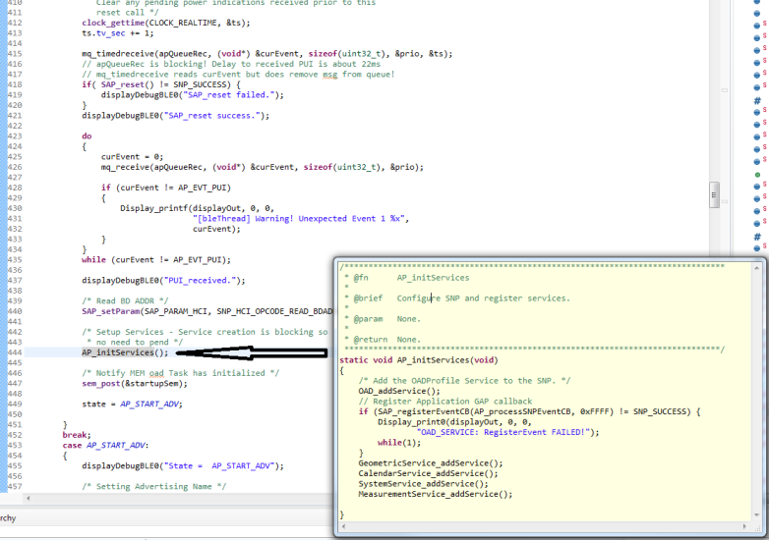Click the '/* Setting Advertising Name */' comment
Screen dimensions: 769x540
(154, 486)
